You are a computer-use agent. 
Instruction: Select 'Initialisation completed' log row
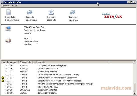click(x=67, y=90)
